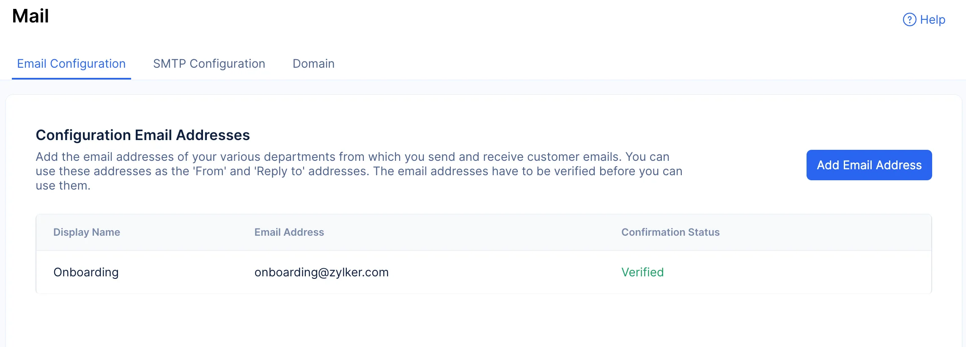Click the Configuration Email Addresses heading
Image resolution: width=966 pixels, height=347 pixels.
pos(143,135)
